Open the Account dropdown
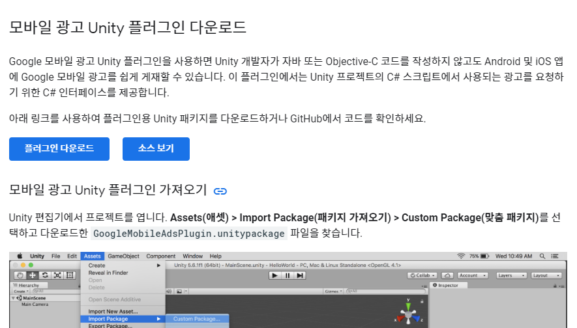The width and height of the screenshot is (577, 328). coord(473,275)
